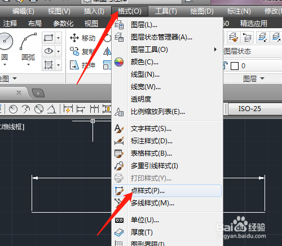Click the layer 0 color swatch
The height and width of the screenshot is (246, 282).
pyautogui.click(x=235, y=66)
